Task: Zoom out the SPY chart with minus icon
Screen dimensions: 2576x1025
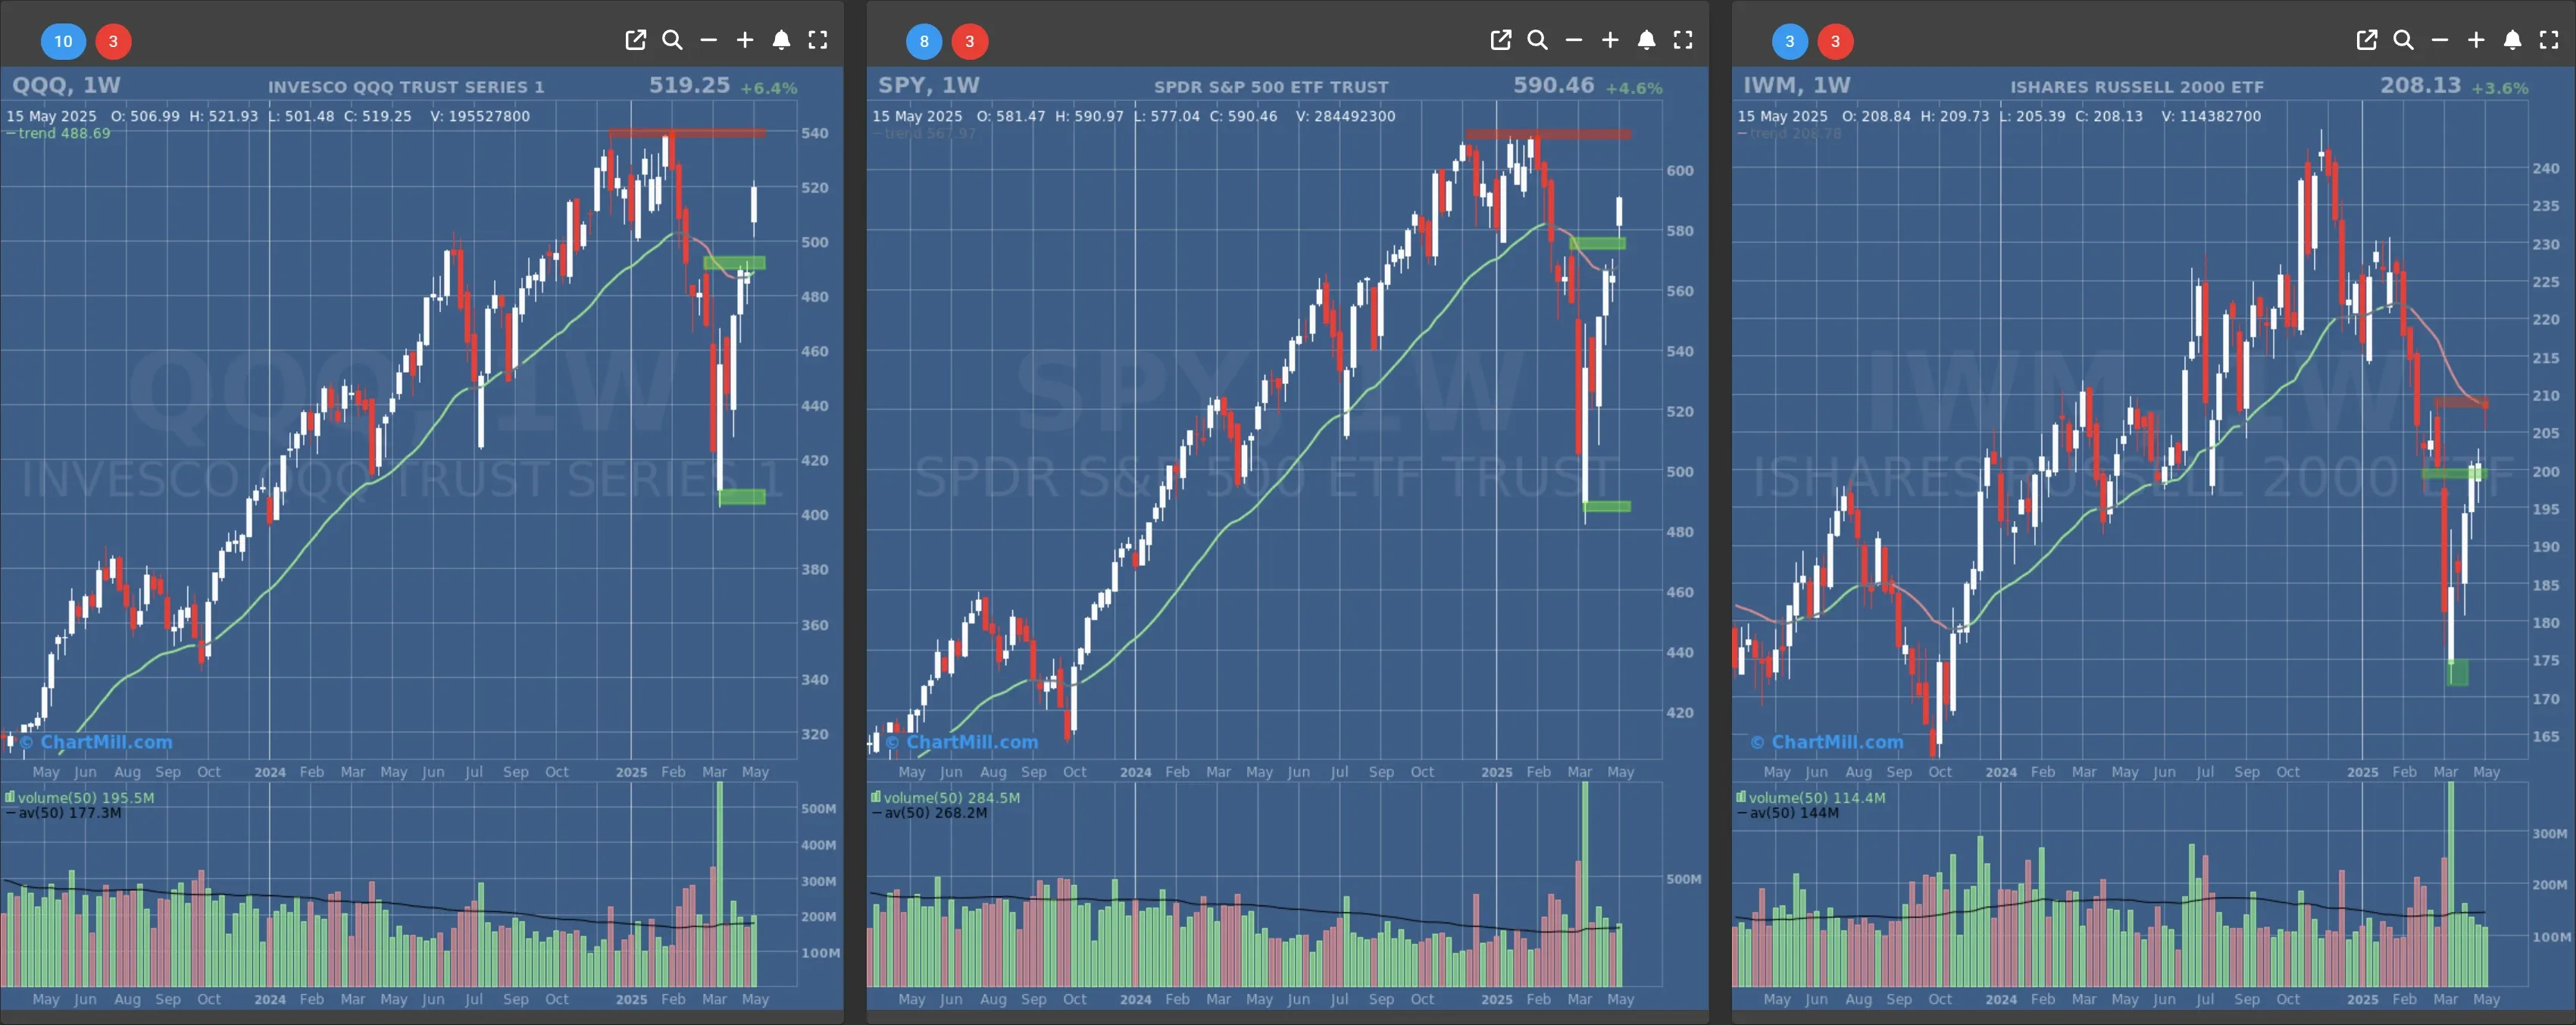Action: coord(1574,40)
